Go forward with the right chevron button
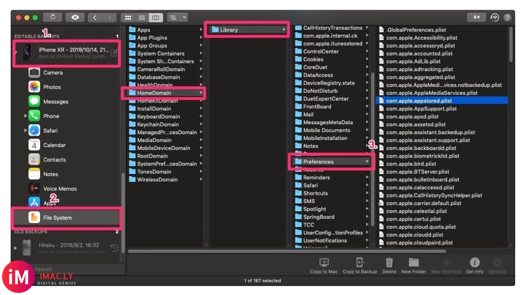Screen dimensions: 525x295 (109, 18)
